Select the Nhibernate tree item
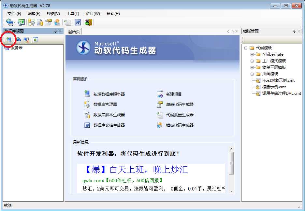The width and height of the screenshot is (305, 211). coord(273,54)
